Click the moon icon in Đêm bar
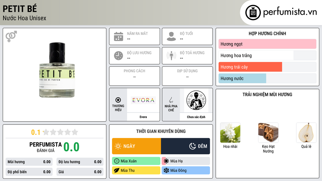The height and width of the screenshot is (181, 322). click(x=192, y=146)
